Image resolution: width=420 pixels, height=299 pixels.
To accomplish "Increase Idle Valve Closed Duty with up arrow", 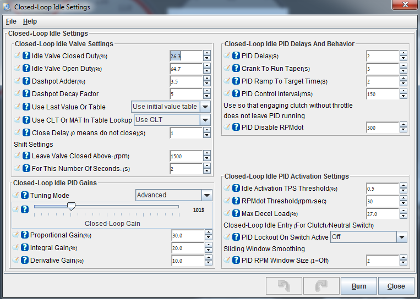I will point(207,53).
